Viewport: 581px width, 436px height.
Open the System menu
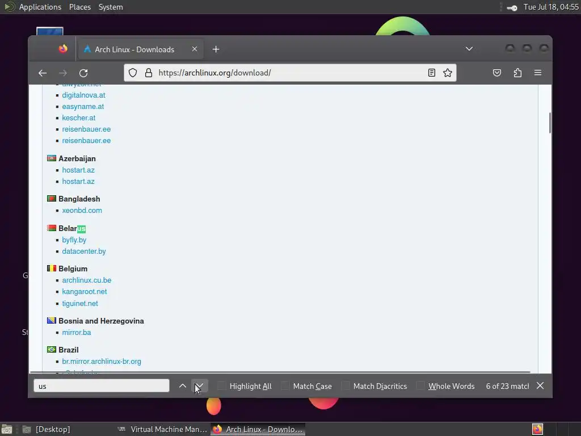111,7
